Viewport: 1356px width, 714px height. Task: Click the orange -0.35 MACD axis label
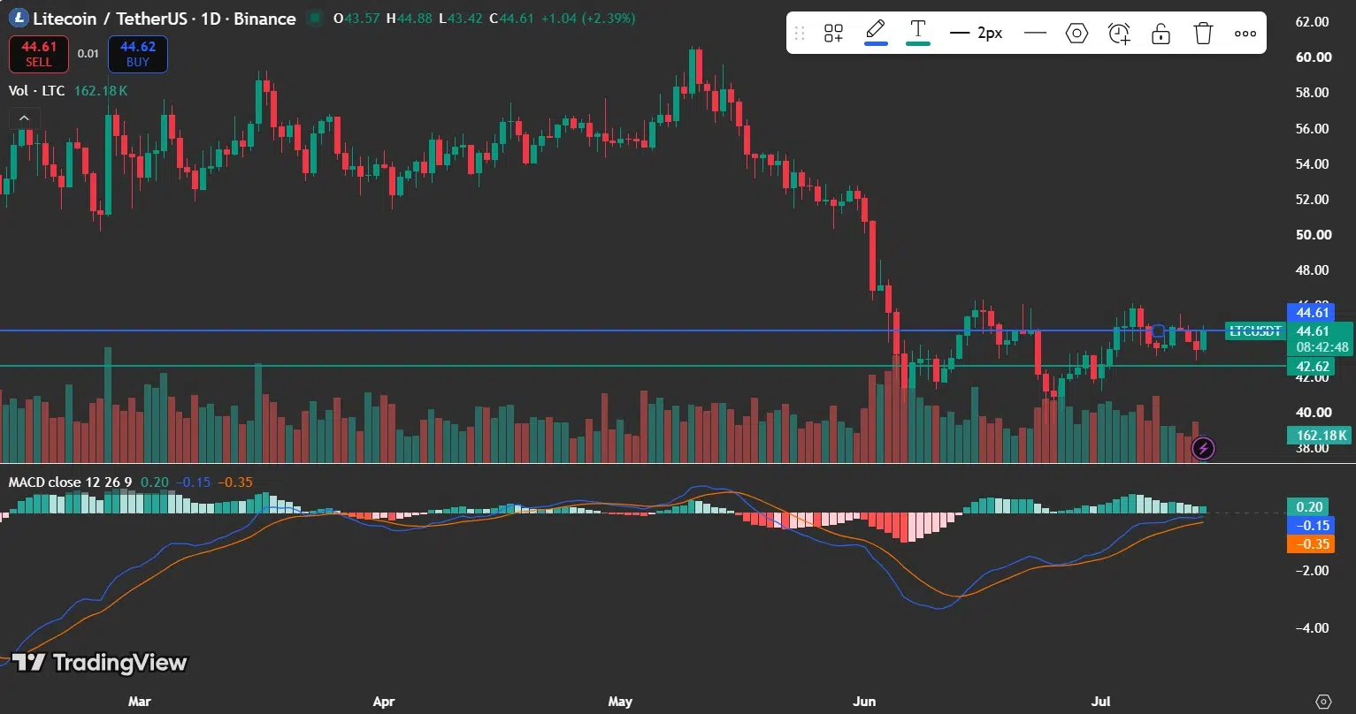click(x=1311, y=543)
